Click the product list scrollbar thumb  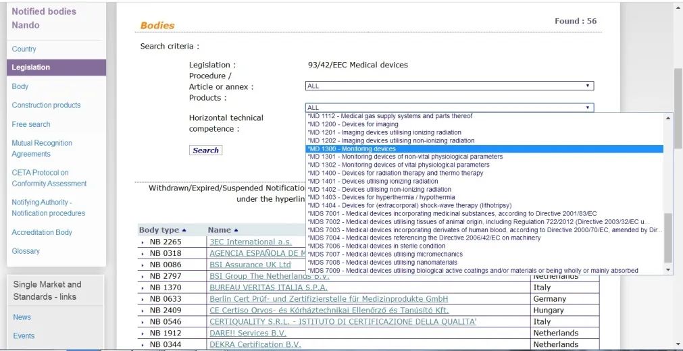pos(669,238)
